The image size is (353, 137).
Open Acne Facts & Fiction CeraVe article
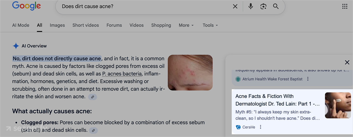pyautogui.click(x=277, y=100)
